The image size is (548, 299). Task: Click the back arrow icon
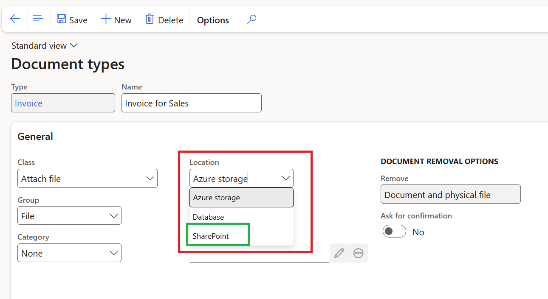tap(15, 19)
